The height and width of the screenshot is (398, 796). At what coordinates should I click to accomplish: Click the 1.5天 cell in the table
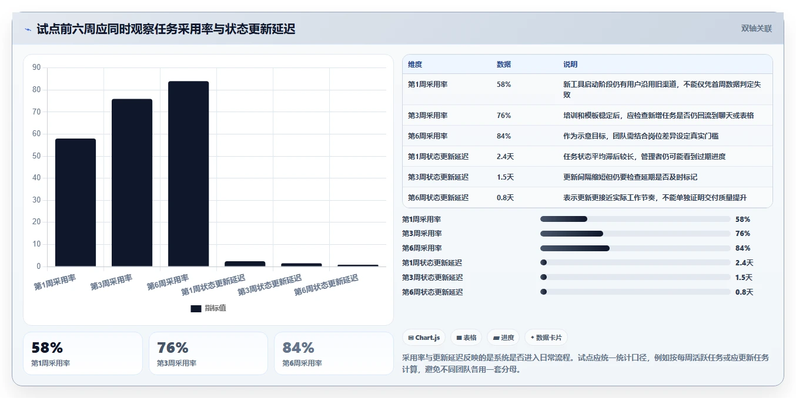point(505,177)
